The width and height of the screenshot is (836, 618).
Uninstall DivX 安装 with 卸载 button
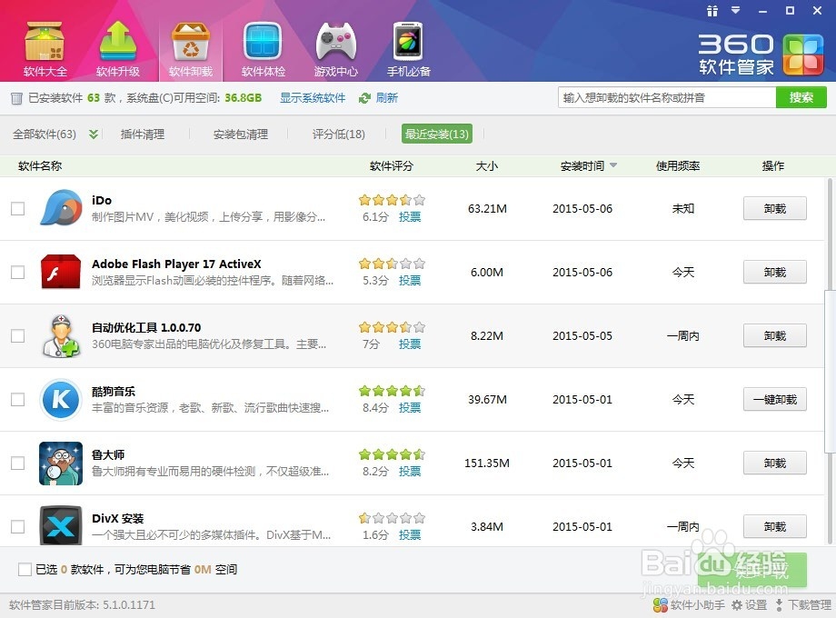775,526
